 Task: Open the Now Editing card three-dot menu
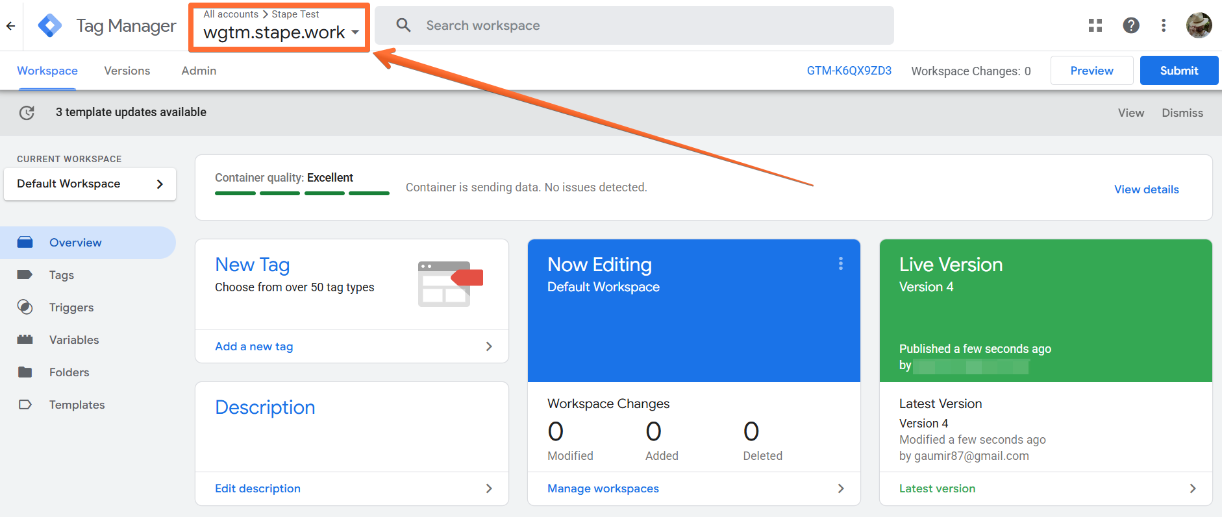pos(841,263)
